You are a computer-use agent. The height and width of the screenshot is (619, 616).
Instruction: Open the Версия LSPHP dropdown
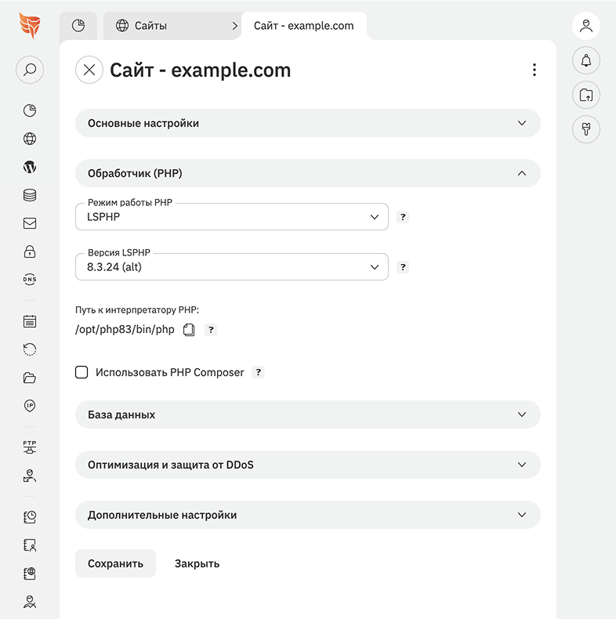pos(232,267)
